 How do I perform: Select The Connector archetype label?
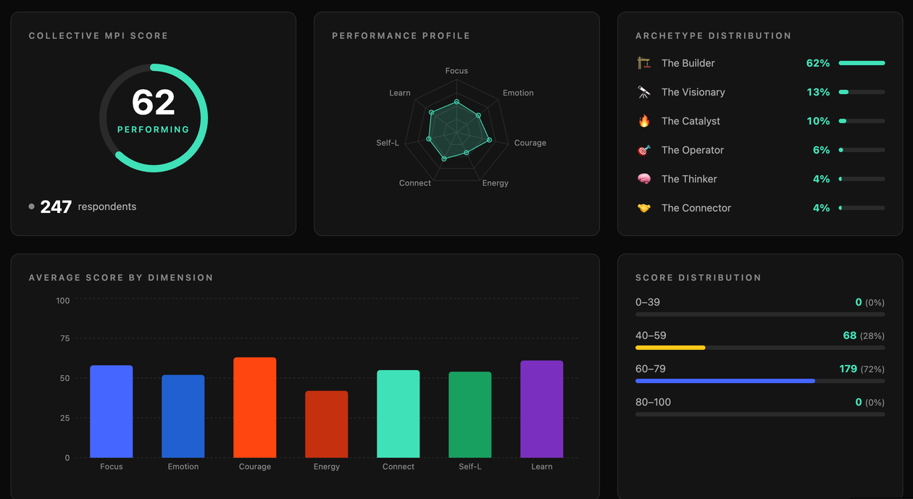pyautogui.click(x=696, y=208)
